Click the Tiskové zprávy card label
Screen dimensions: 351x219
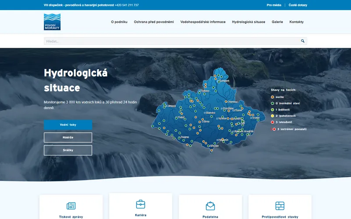tap(71, 217)
